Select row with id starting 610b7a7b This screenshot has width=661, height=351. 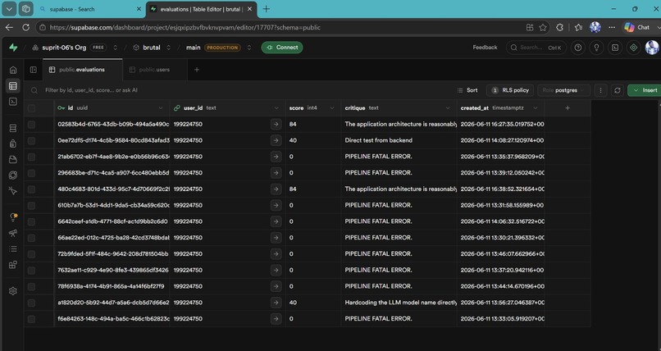coord(32,205)
